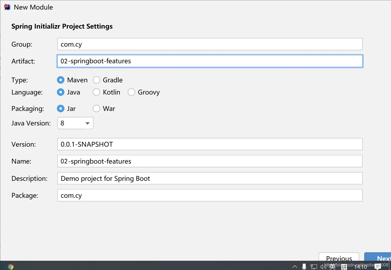This screenshot has height=270, width=391.
Task: Click the taskbar clock showing 14:10
Action: [361, 267]
